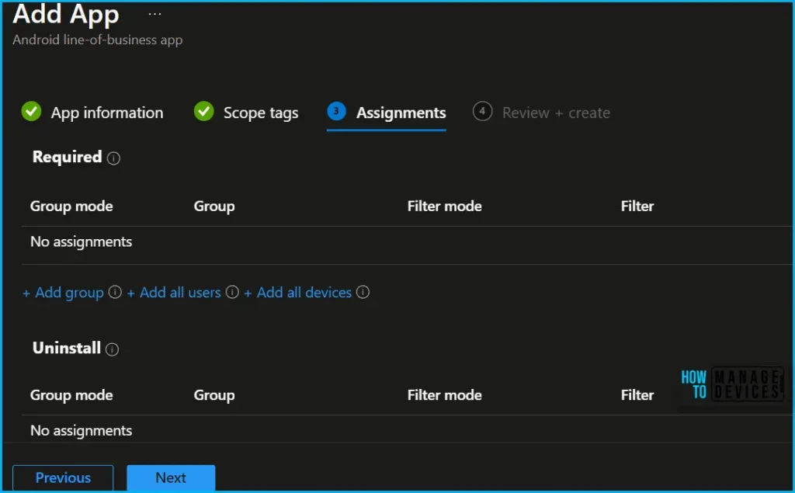Show info tooltip next to Add all devices
This screenshot has height=493, width=795.
click(x=363, y=292)
